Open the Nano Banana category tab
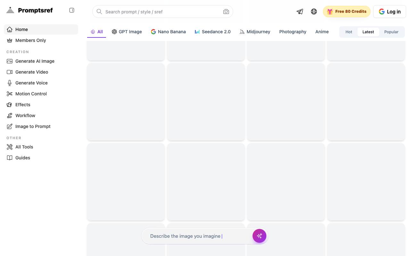Viewport: 410px width, 256px height. point(168,32)
